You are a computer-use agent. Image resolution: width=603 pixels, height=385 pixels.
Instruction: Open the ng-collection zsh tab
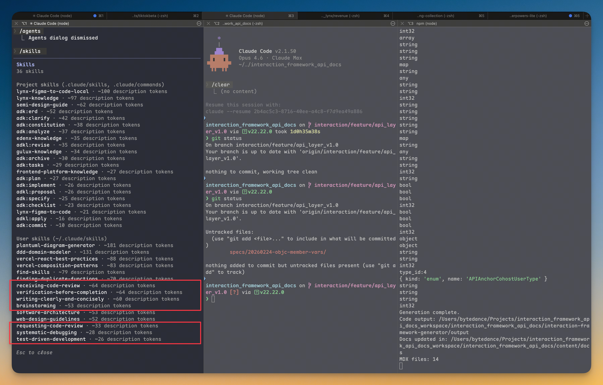click(435, 16)
